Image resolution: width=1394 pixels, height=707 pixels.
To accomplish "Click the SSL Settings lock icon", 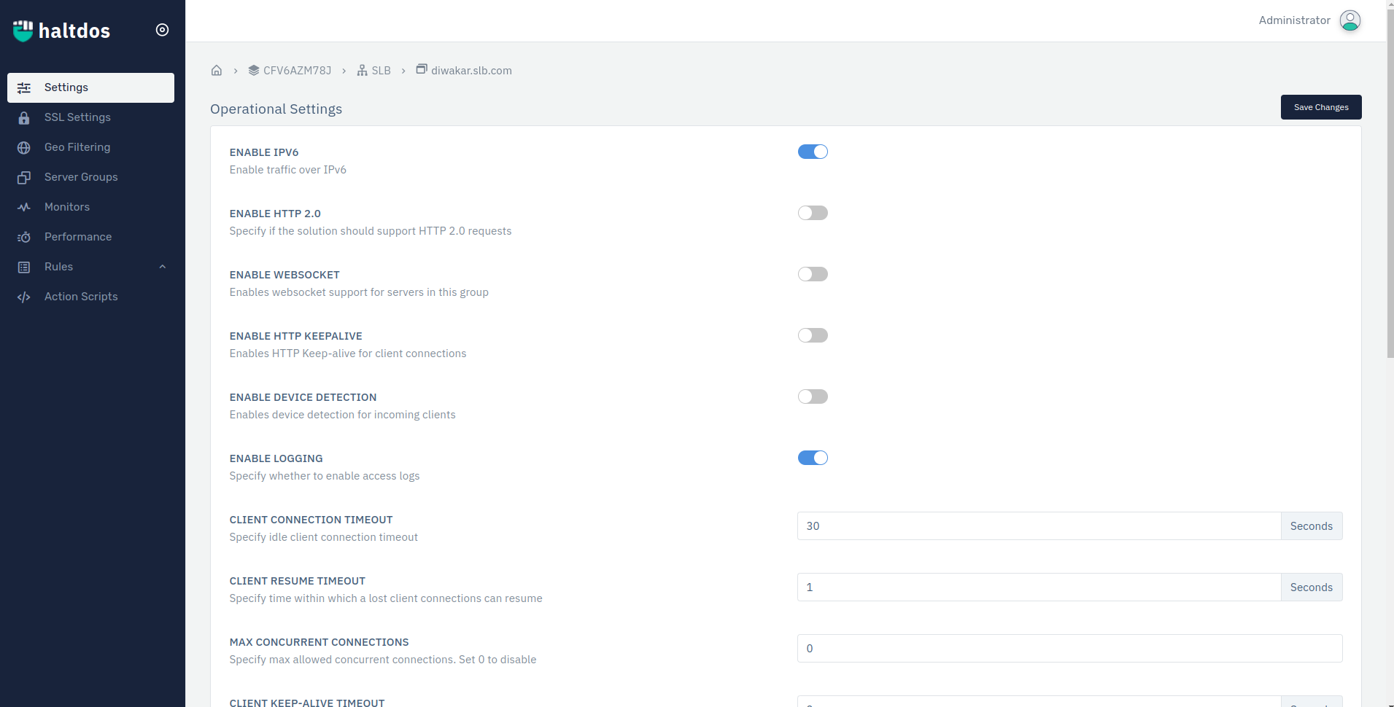I will 24,117.
